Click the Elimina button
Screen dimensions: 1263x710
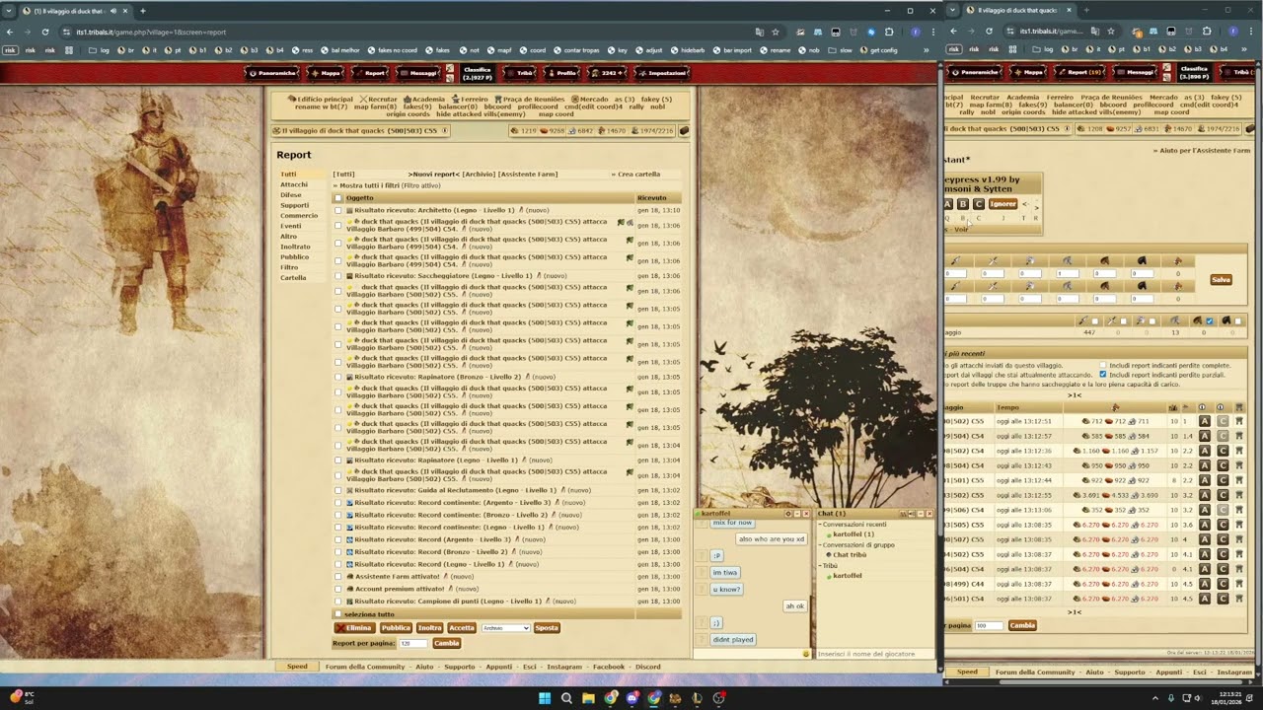(x=353, y=628)
